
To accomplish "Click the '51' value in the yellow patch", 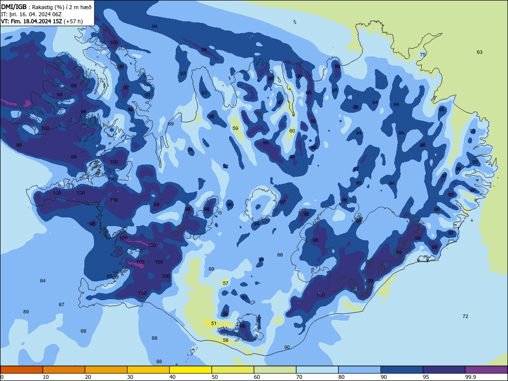I will pyautogui.click(x=214, y=323).
